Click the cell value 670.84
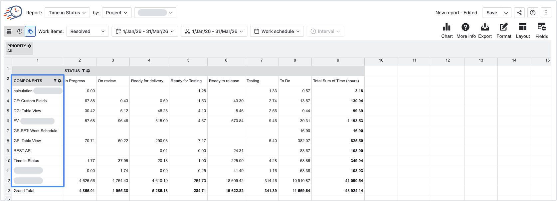 [x=237, y=121]
